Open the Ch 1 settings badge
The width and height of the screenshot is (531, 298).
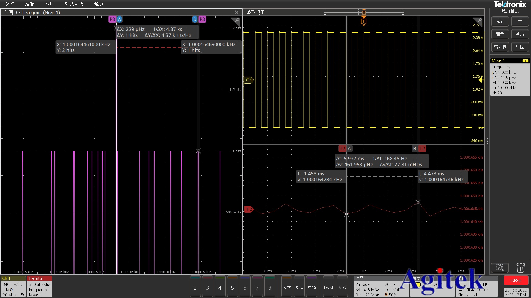point(13,286)
